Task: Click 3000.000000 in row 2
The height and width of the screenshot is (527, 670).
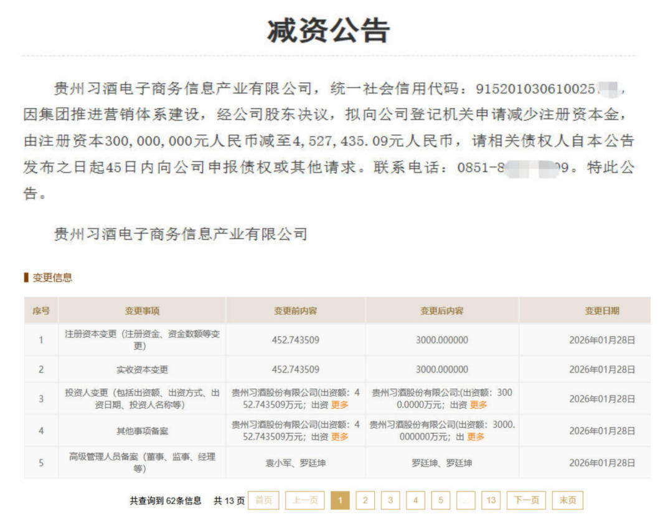Action: (442, 369)
